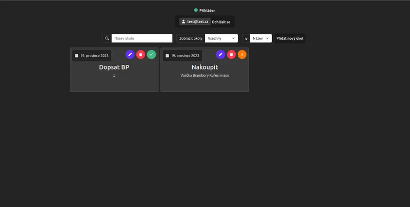This screenshot has width=410, height=207.
Task: Click the Zobrazit úkoly label
Action: pyautogui.click(x=191, y=38)
